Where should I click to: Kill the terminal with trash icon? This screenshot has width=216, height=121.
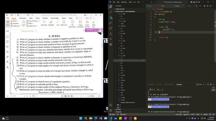[x=211, y=84]
